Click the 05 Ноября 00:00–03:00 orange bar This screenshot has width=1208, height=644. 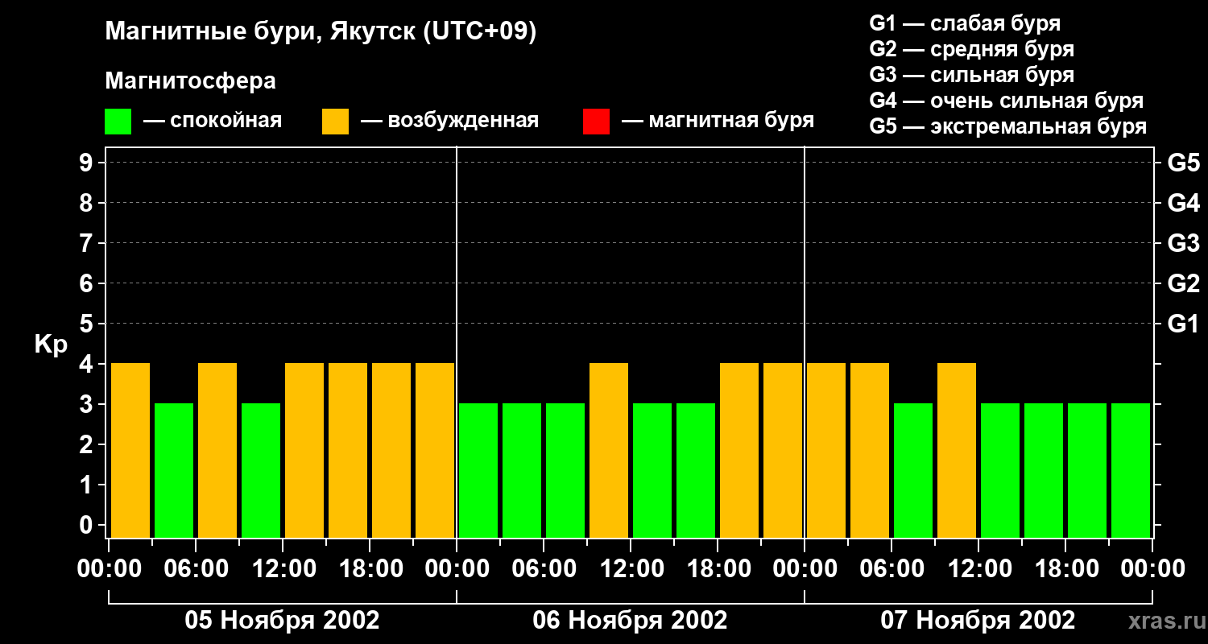(x=130, y=450)
